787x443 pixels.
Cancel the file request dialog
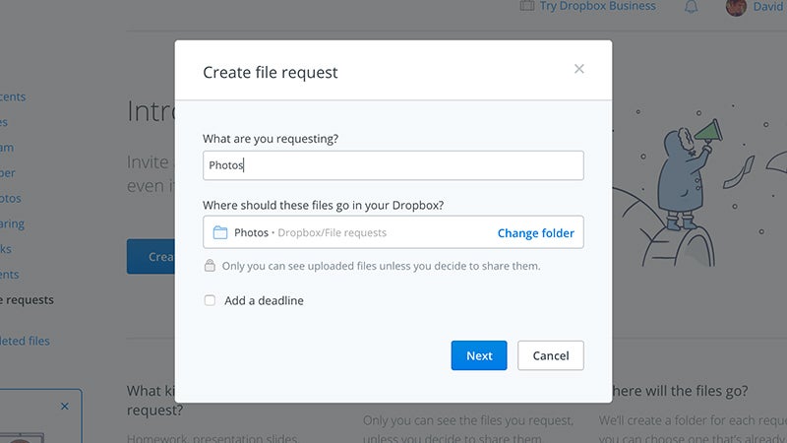551,355
